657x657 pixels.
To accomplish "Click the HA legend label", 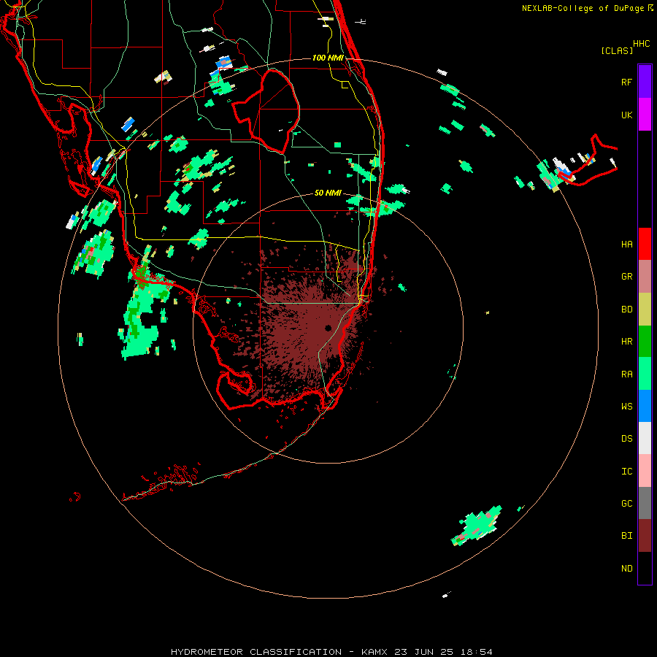I will coord(626,244).
